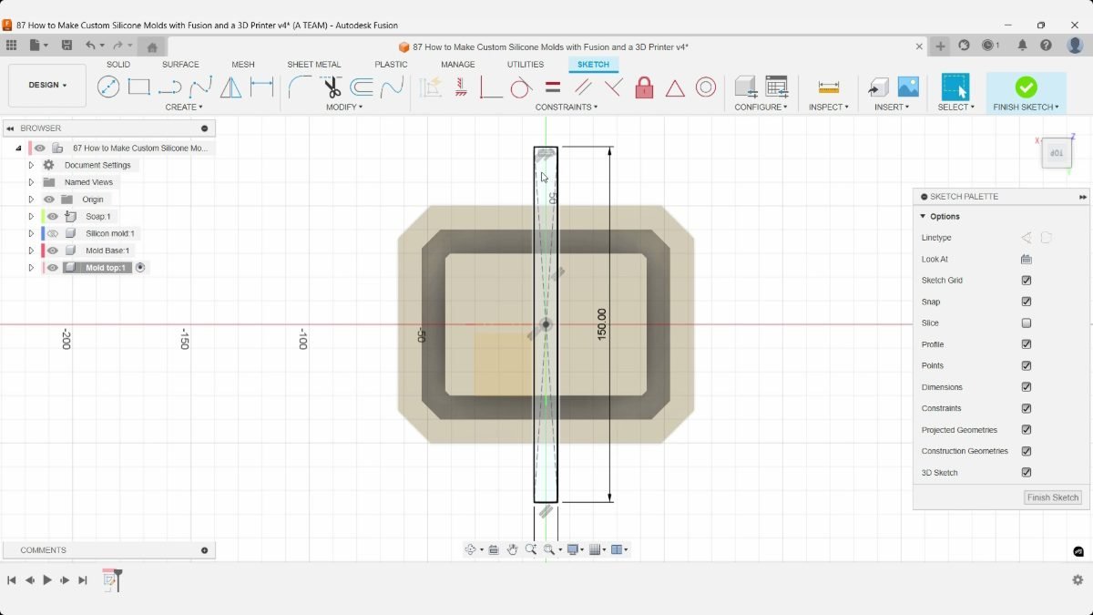Image resolution: width=1093 pixels, height=615 pixels.
Task: Hide the Soap:1 component
Action: 53,217
